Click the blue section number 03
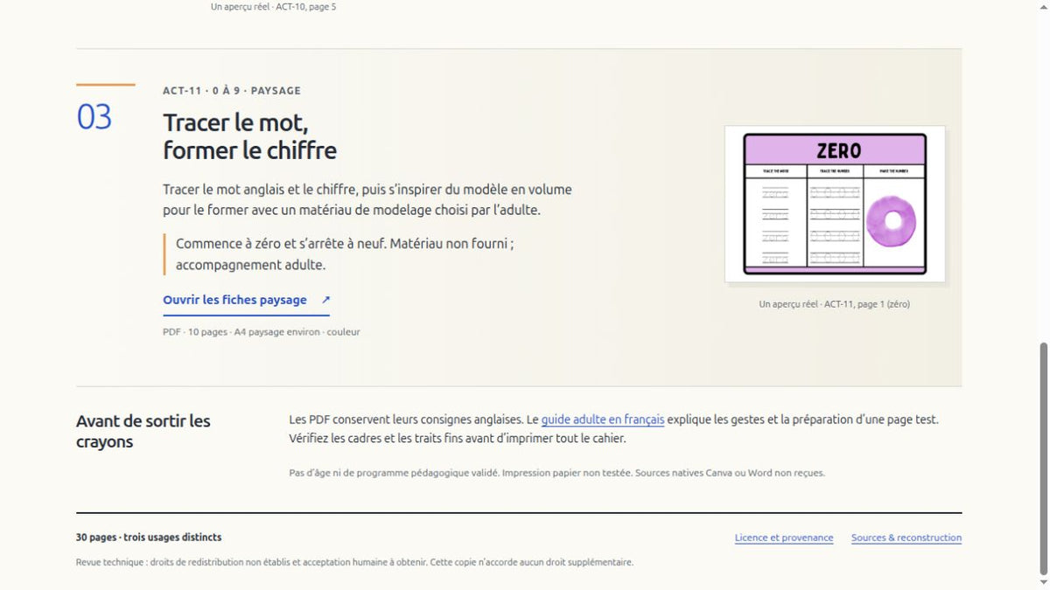The width and height of the screenshot is (1050, 590). pos(94,117)
